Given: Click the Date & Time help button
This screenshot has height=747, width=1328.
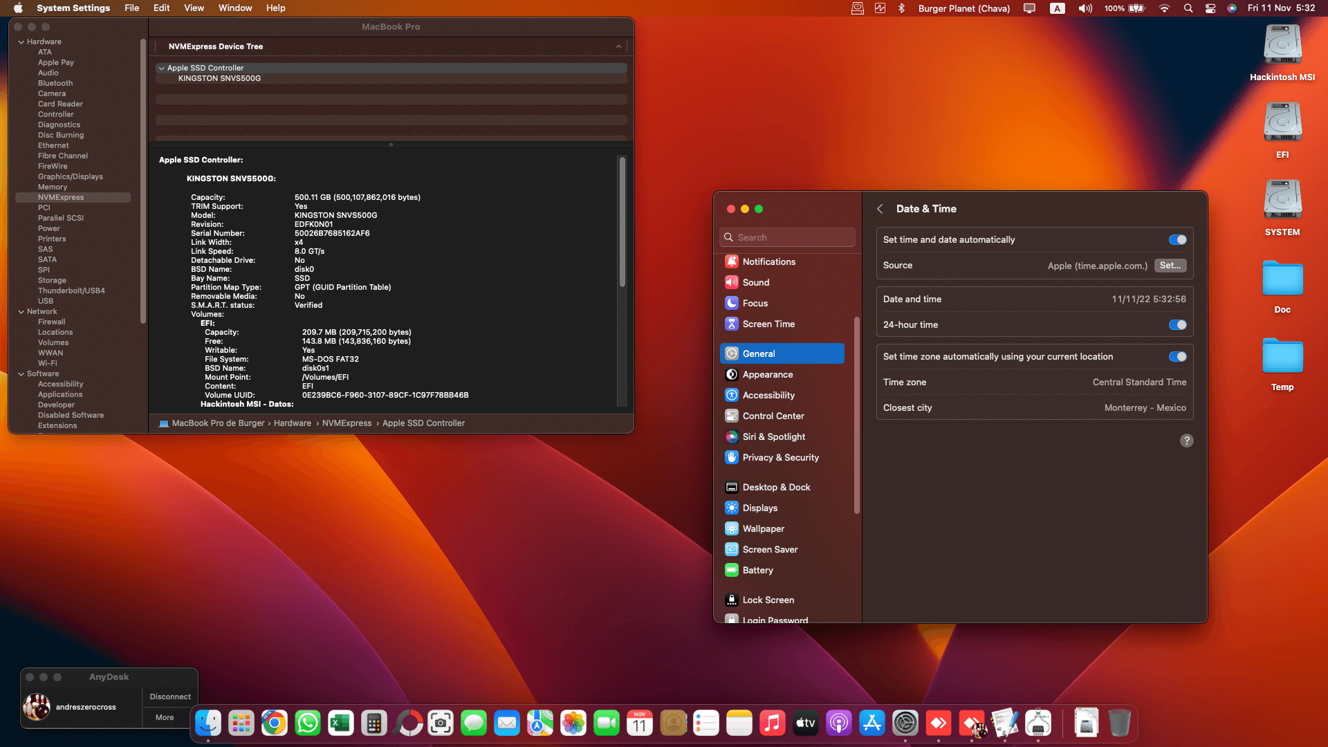Looking at the screenshot, I should click(1186, 441).
